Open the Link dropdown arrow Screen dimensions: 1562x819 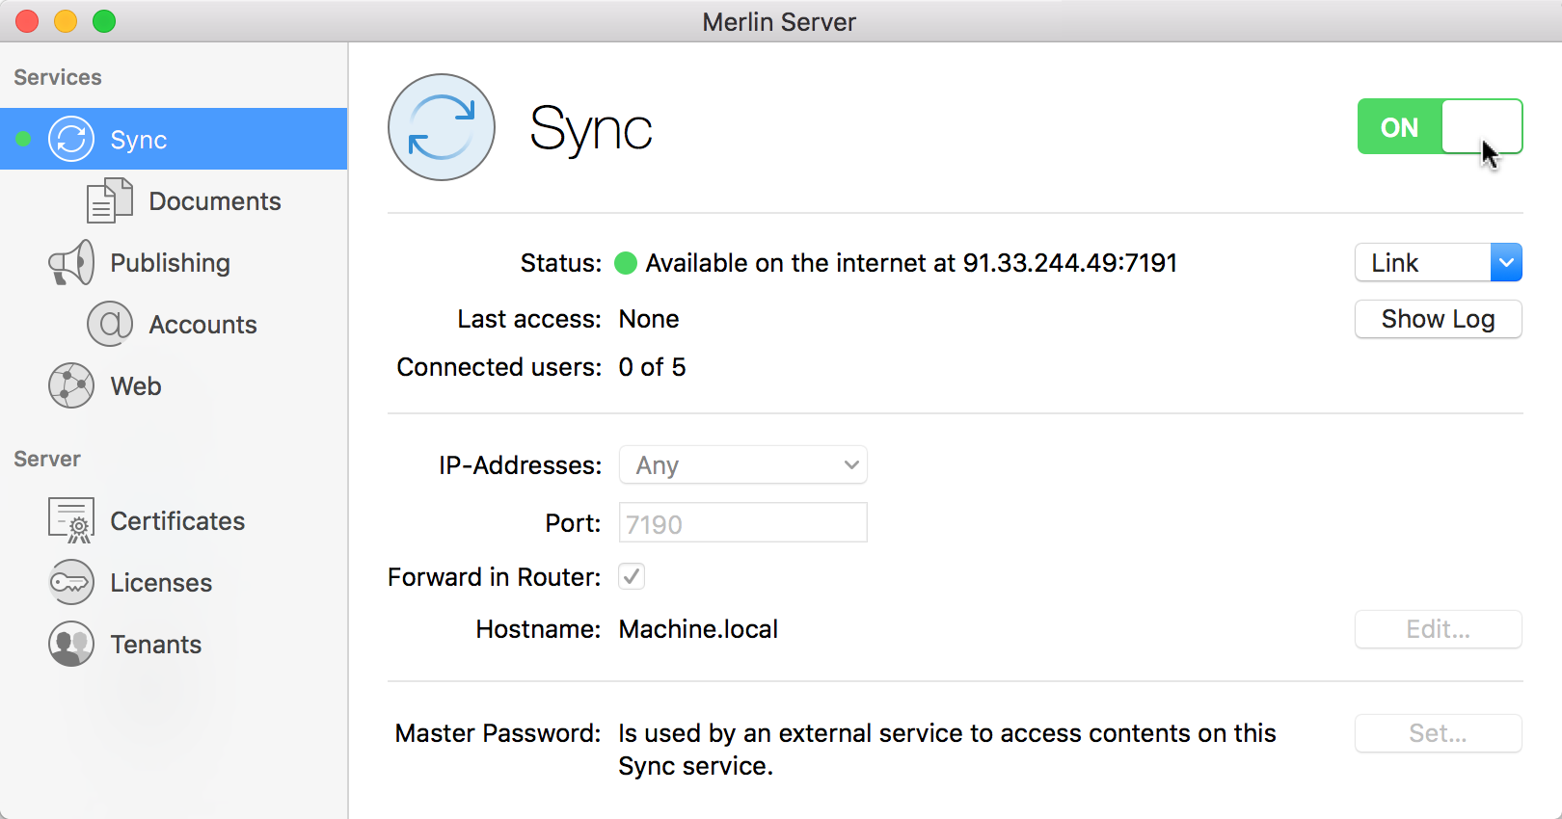1506,262
